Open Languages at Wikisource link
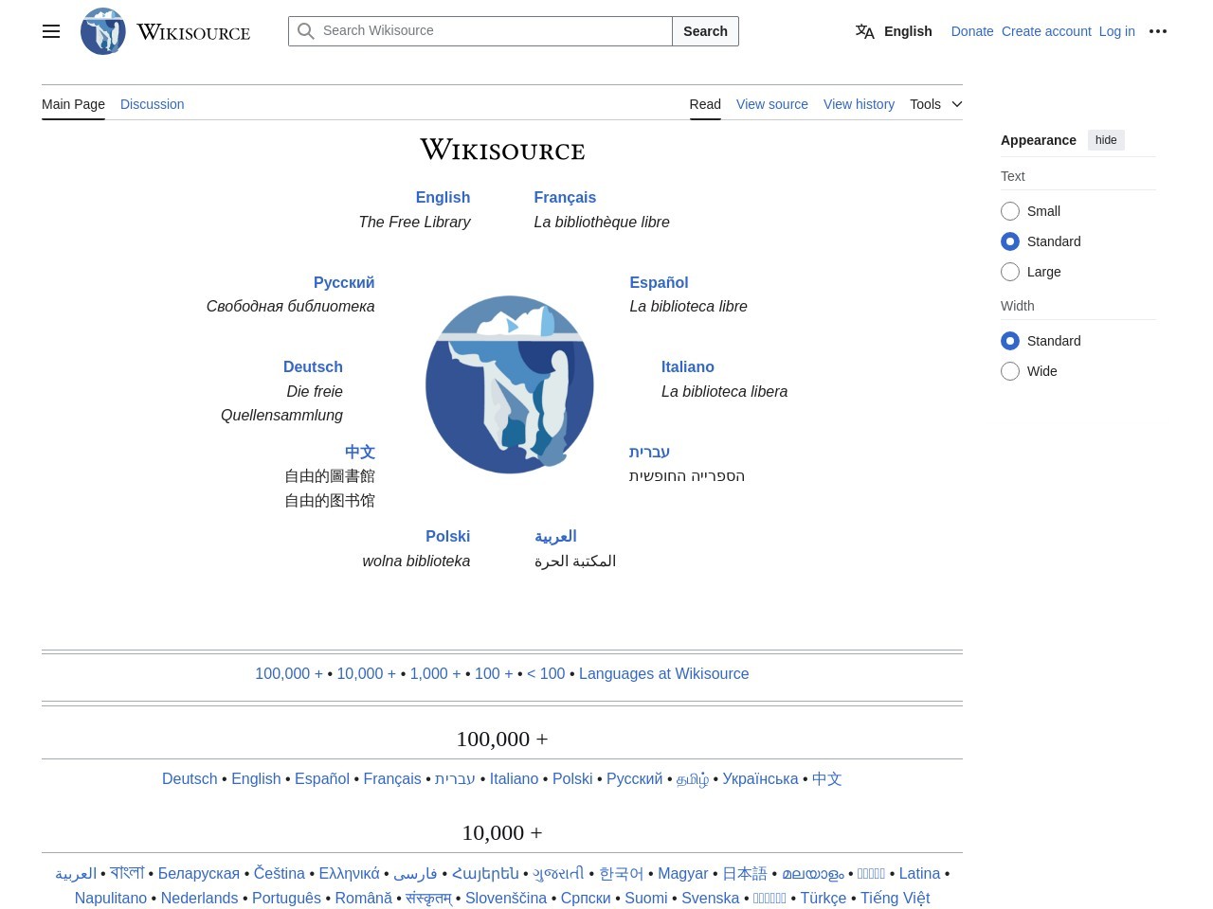This screenshot has width=1213, height=909. click(x=663, y=673)
